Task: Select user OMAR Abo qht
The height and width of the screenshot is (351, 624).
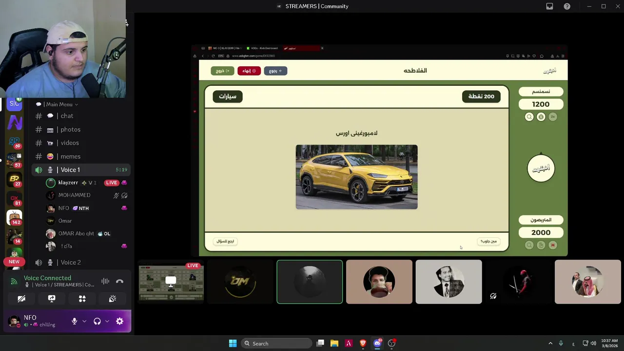Action: tap(76, 234)
